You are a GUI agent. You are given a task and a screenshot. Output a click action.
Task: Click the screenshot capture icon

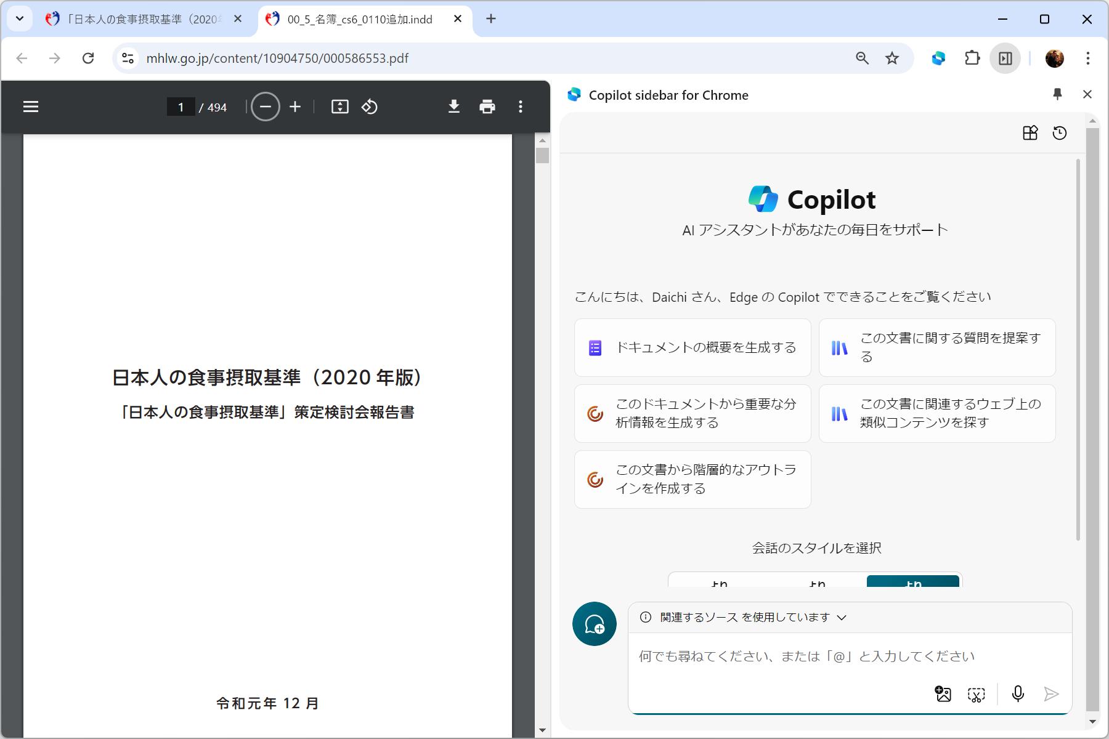(977, 695)
